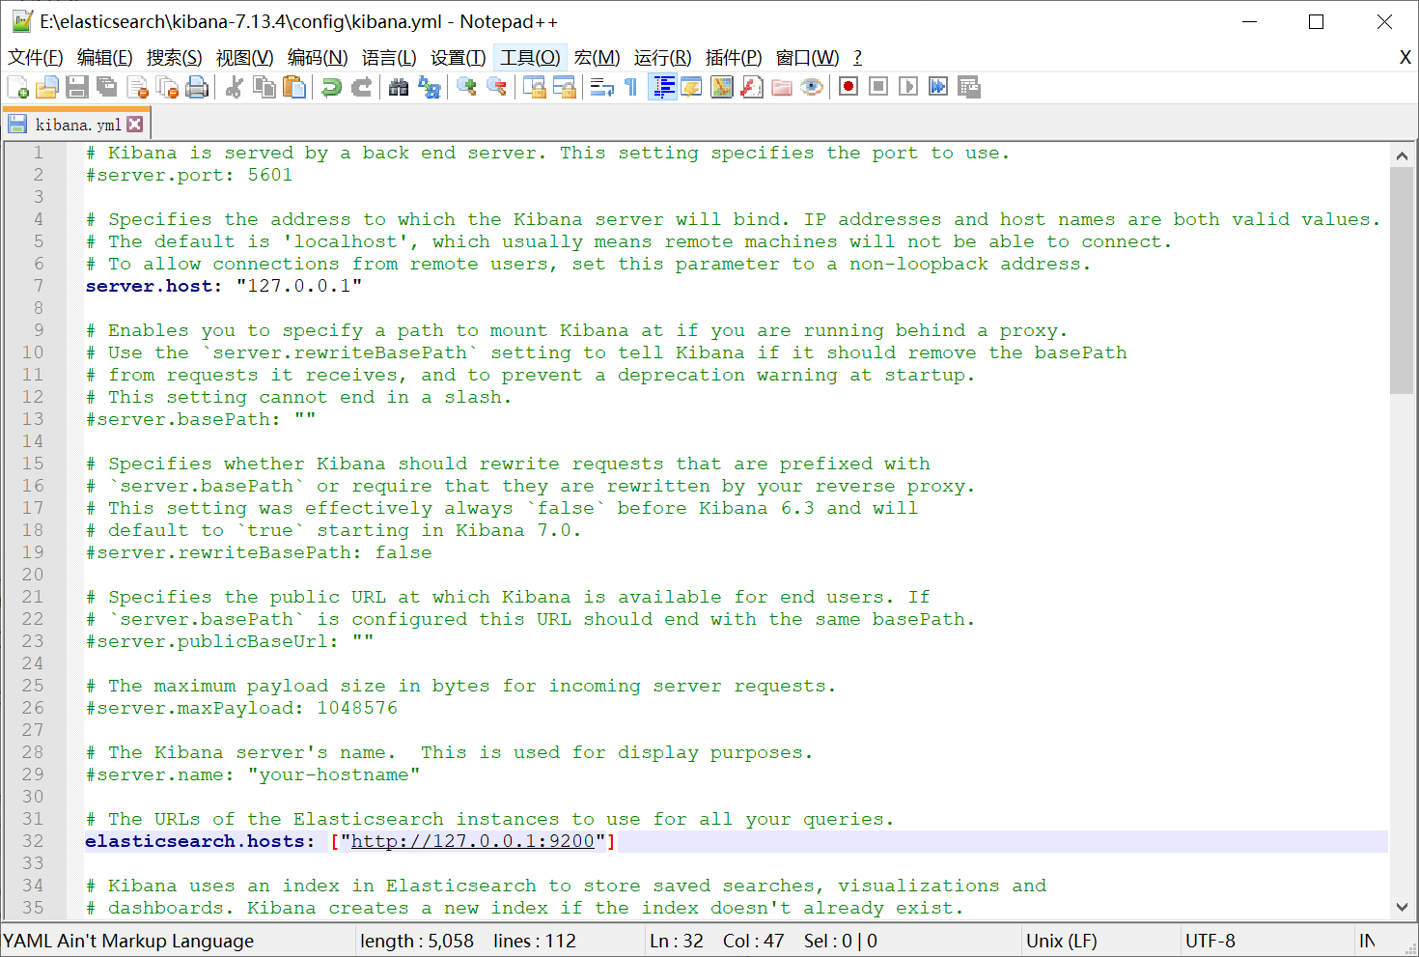Screen dimensions: 1419x957
Task: Click the Close file toolbar icon
Action: pos(137,87)
